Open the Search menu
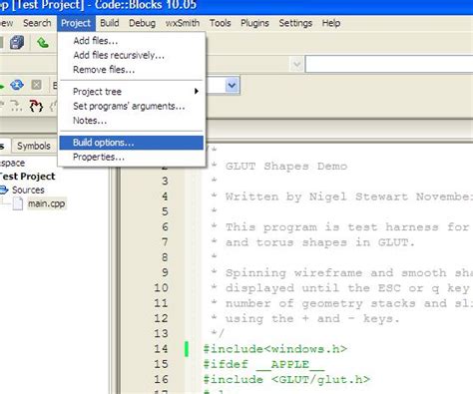Image resolution: width=473 pixels, height=394 pixels. [x=37, y=23]
